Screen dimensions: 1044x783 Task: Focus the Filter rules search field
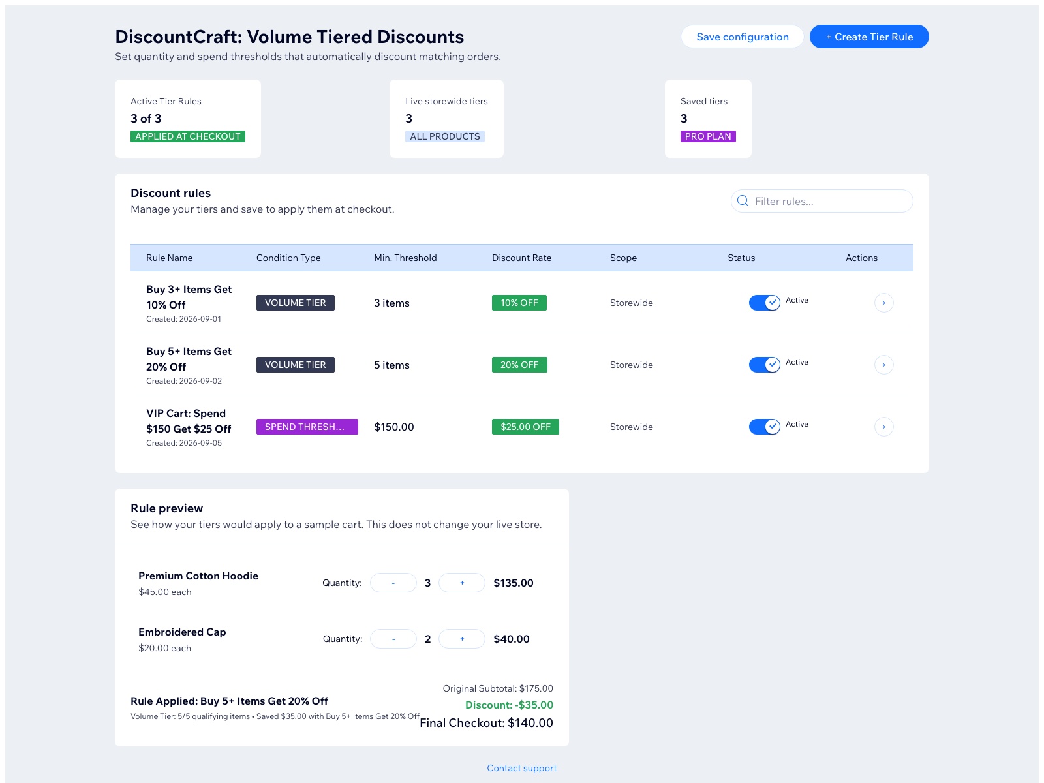point(822,201)
